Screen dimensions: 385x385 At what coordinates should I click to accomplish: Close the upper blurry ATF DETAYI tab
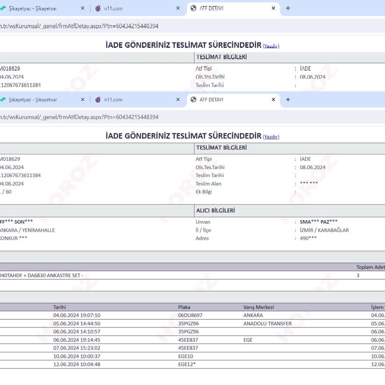[x=273, y=8]
